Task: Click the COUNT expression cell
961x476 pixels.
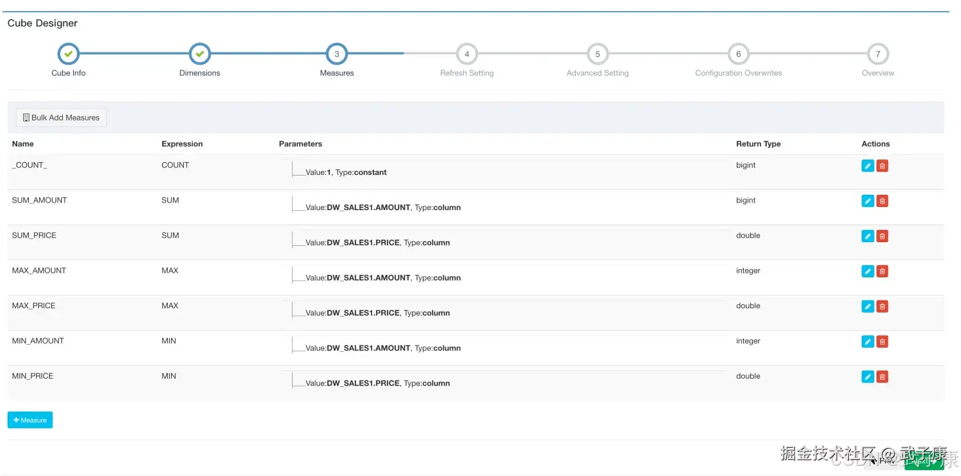Action: coord(176,165)
